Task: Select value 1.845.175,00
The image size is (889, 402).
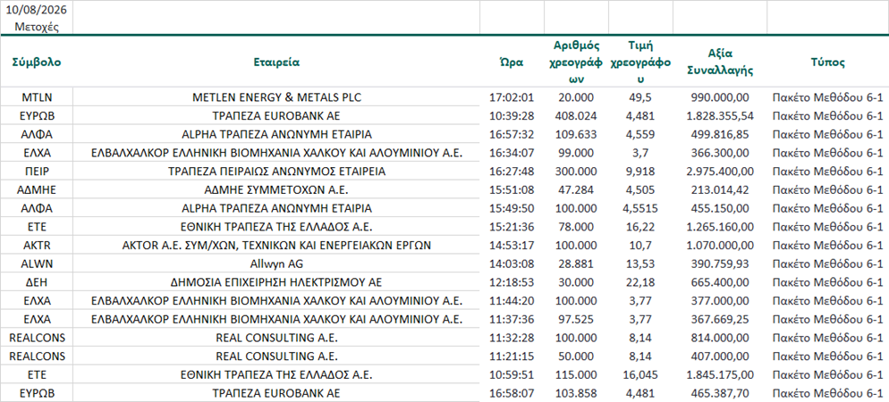Action: coord(720,374)
